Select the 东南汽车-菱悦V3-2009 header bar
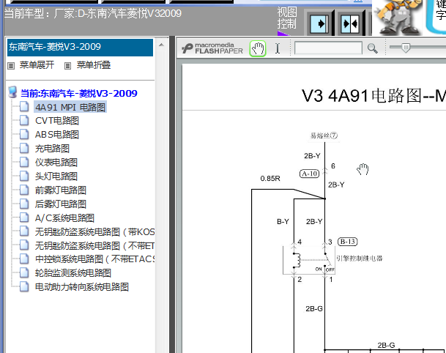The width and height of the screenshot is (446, 353). (x=80, y=48)
